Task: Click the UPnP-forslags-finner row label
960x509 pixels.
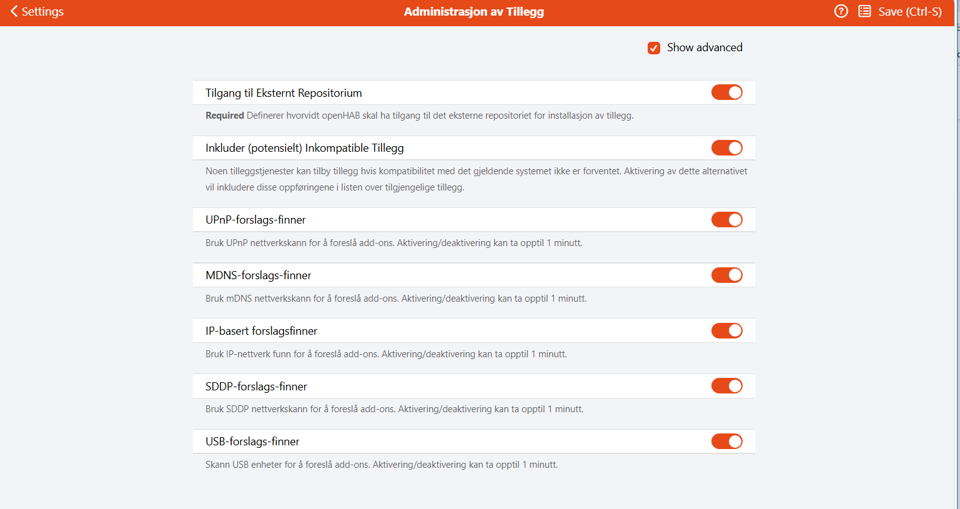Action: tap(255, 220)
